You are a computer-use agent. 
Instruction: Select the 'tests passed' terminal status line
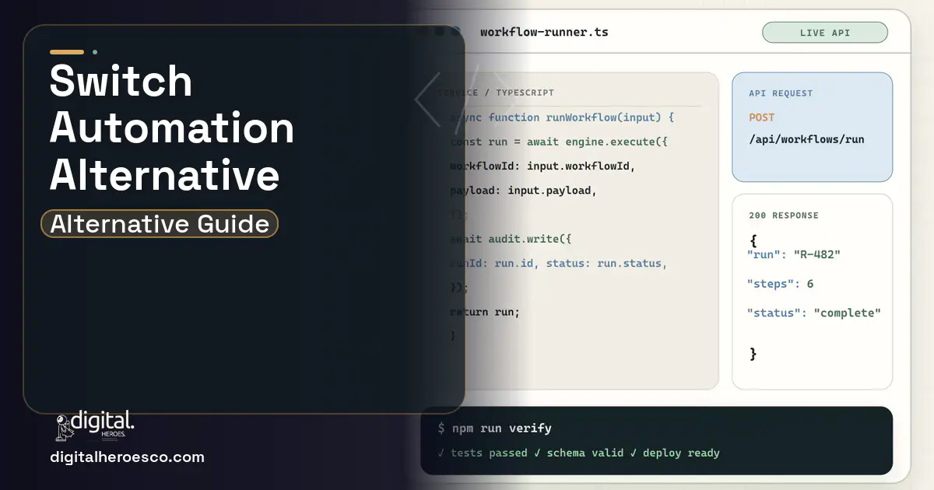578,453
